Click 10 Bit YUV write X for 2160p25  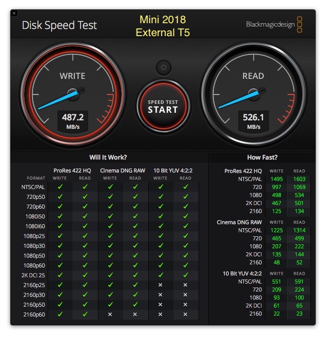(160, 285)
